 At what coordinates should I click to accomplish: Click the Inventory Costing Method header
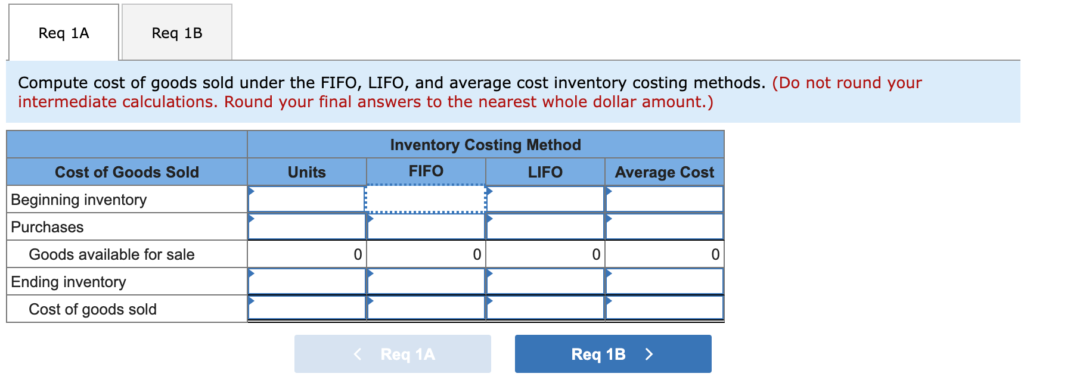(x=485, y=145)
